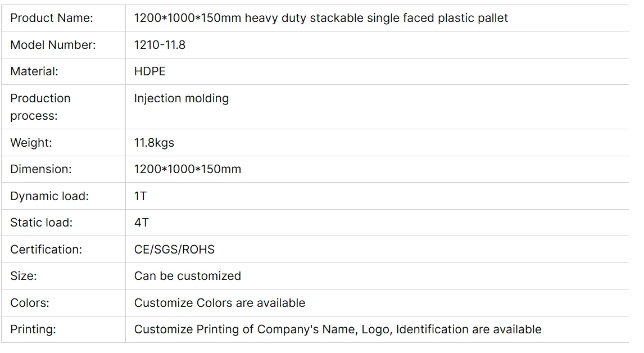Select Customize Colors are available text

click(x=220, y=303)
